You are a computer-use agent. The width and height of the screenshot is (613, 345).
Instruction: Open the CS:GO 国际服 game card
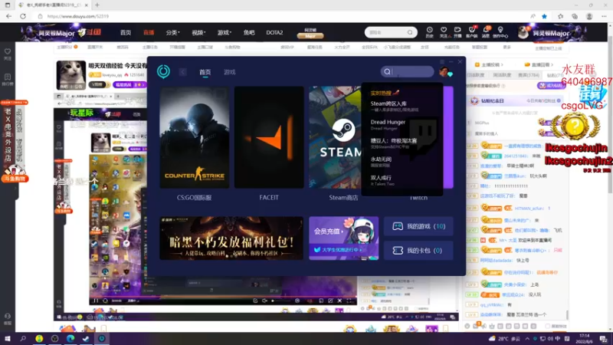pos(195,137)
